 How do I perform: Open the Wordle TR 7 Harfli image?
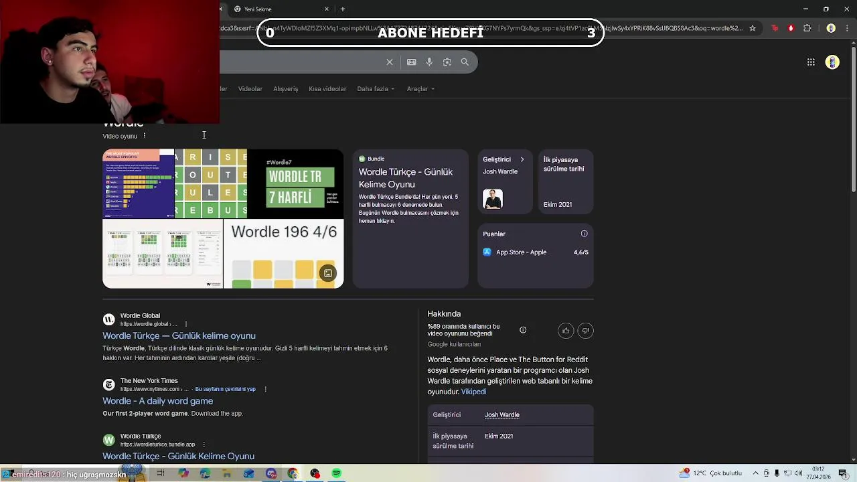tap(295, 184)
